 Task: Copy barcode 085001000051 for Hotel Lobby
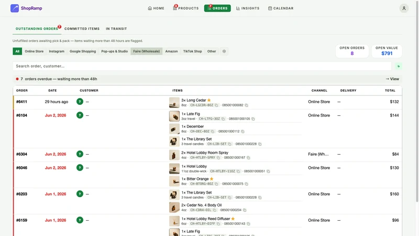268,171
